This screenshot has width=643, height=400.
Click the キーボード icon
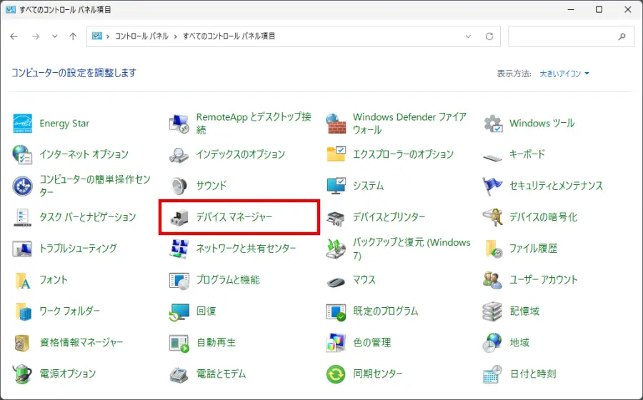point(492,156)
